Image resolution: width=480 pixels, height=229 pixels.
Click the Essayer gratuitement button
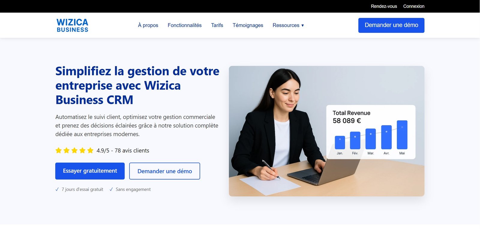[x=90, y=171]
